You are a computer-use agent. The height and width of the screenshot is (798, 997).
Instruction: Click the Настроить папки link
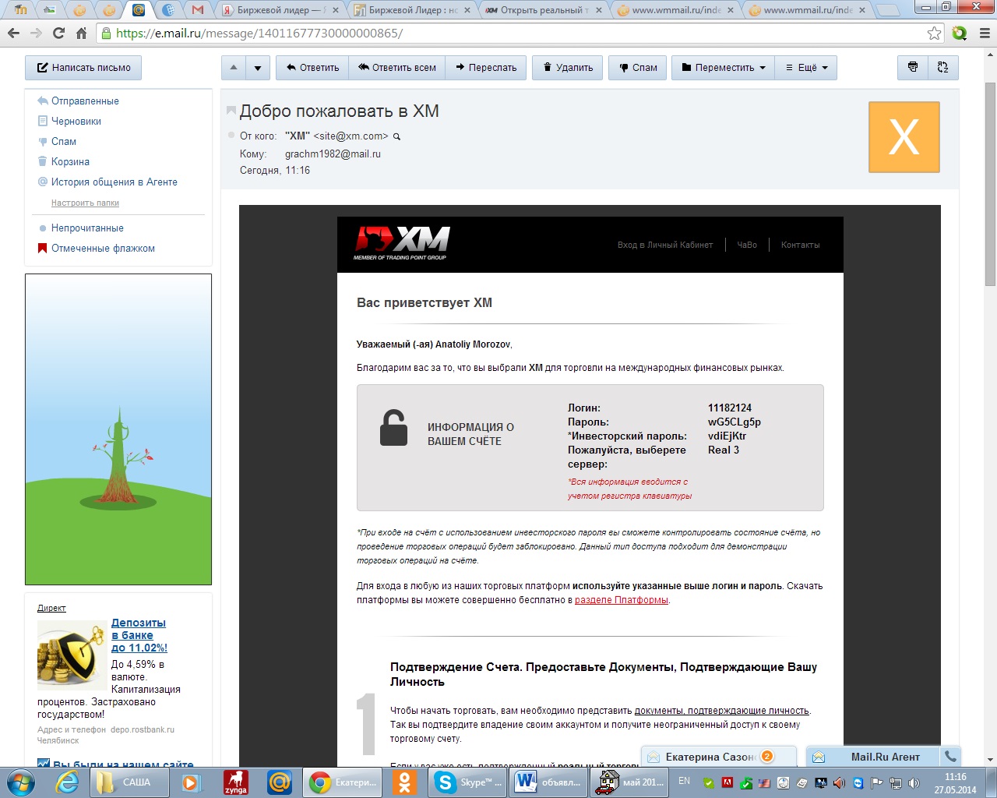coord(85,203)
